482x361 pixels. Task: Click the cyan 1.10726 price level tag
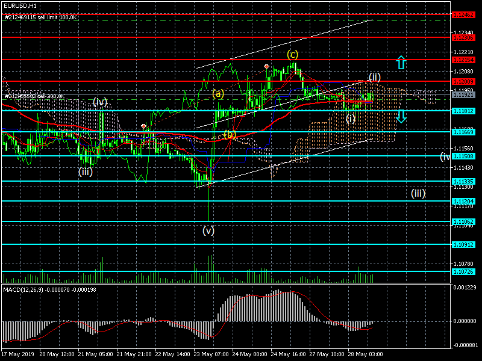(x=462, y=272)
